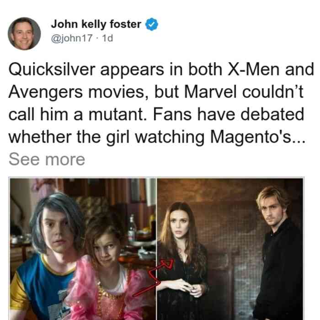
Task: Click the word Quicksilver in the post
Action: click(x=52, y=70)
